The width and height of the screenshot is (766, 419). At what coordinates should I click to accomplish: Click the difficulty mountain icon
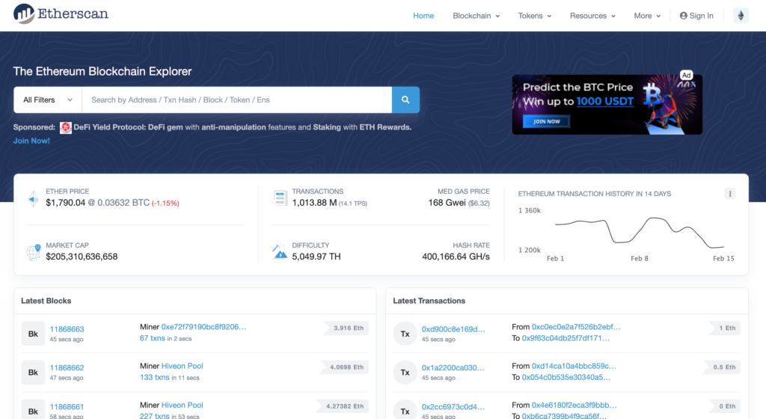tap(280, 251)
